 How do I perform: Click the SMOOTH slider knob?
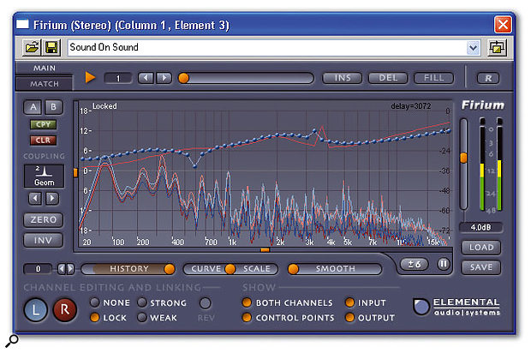tap(293, 269)
